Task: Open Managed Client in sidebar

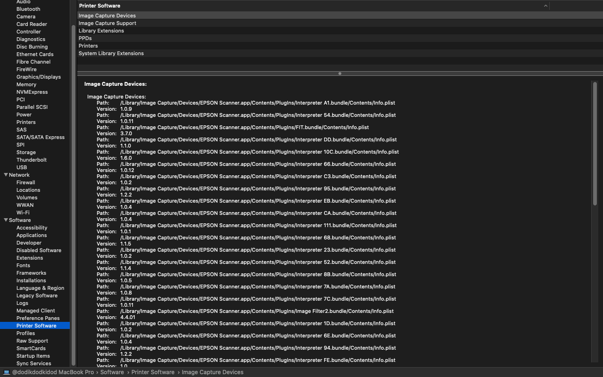Action: coord(36,311)
